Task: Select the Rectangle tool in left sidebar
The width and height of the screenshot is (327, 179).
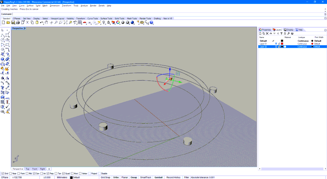Action: (7, 45)
